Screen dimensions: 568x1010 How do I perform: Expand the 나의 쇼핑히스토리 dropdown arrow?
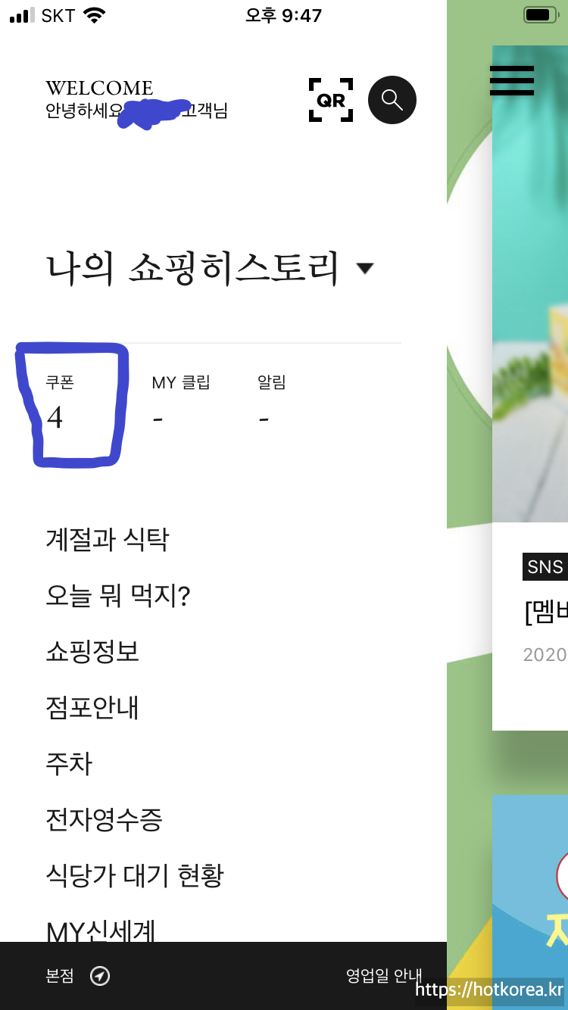[x=365, y=268]
